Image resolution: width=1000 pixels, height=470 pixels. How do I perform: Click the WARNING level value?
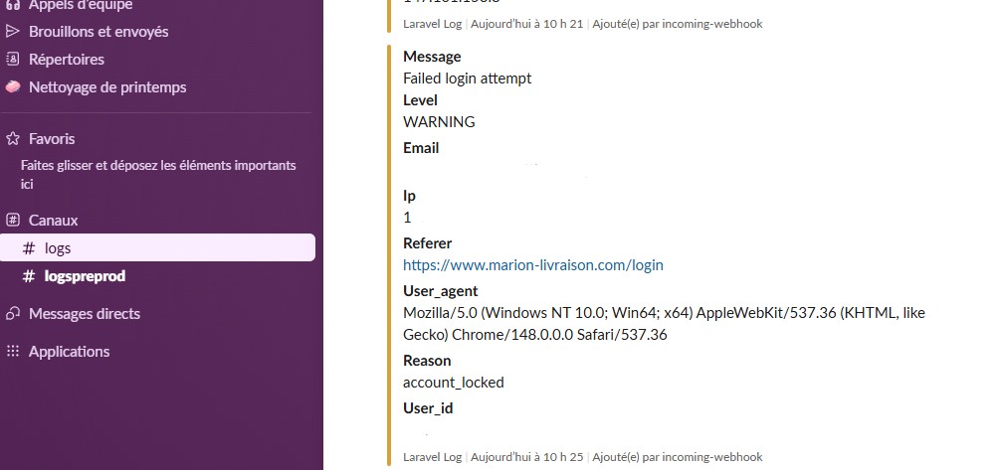(439, 121)
